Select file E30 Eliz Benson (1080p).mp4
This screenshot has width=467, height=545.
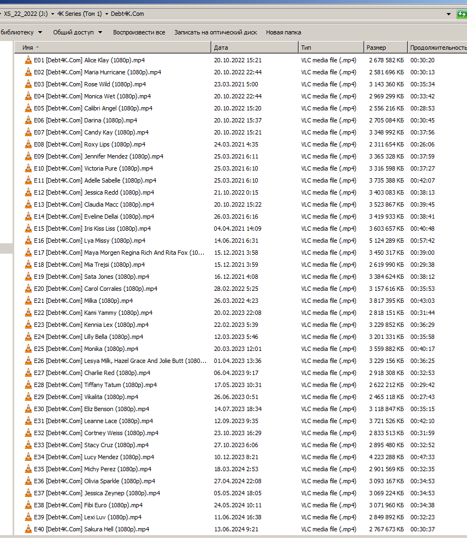(92, 409)
